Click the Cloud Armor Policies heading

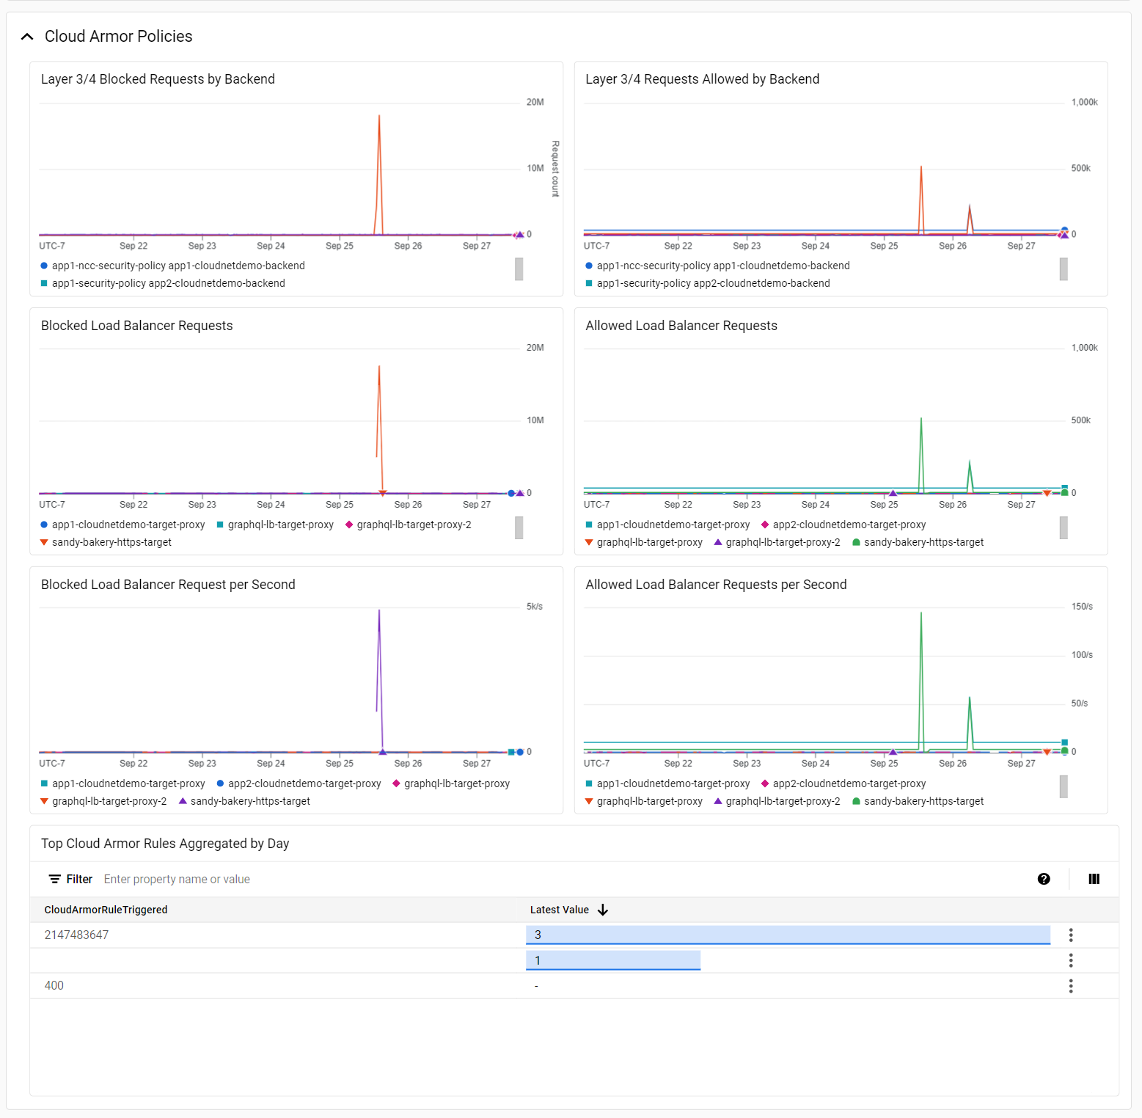119,37
